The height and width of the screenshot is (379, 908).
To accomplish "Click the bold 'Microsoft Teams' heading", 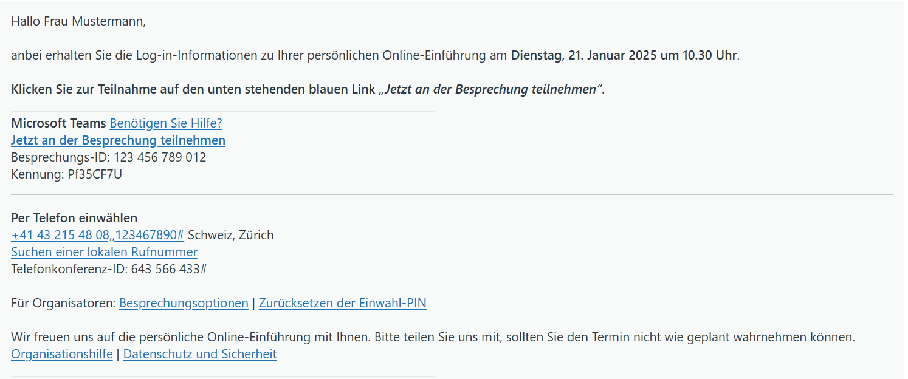I will pyautogui.click(x=58, y=123).
